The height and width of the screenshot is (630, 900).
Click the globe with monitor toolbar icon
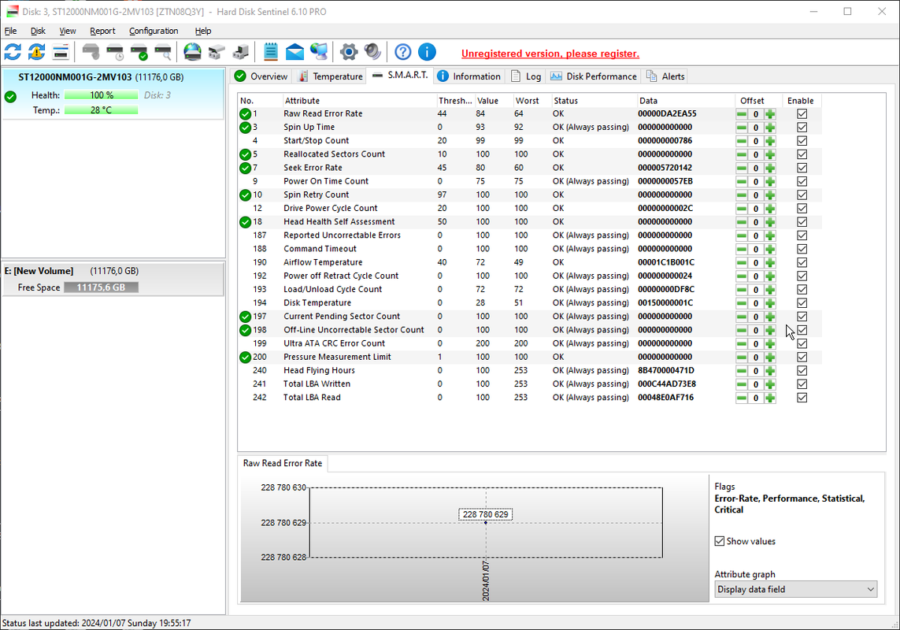[x=319, y=52]
